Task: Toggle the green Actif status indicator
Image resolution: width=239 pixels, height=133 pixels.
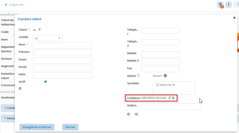Action: [45, 82]
